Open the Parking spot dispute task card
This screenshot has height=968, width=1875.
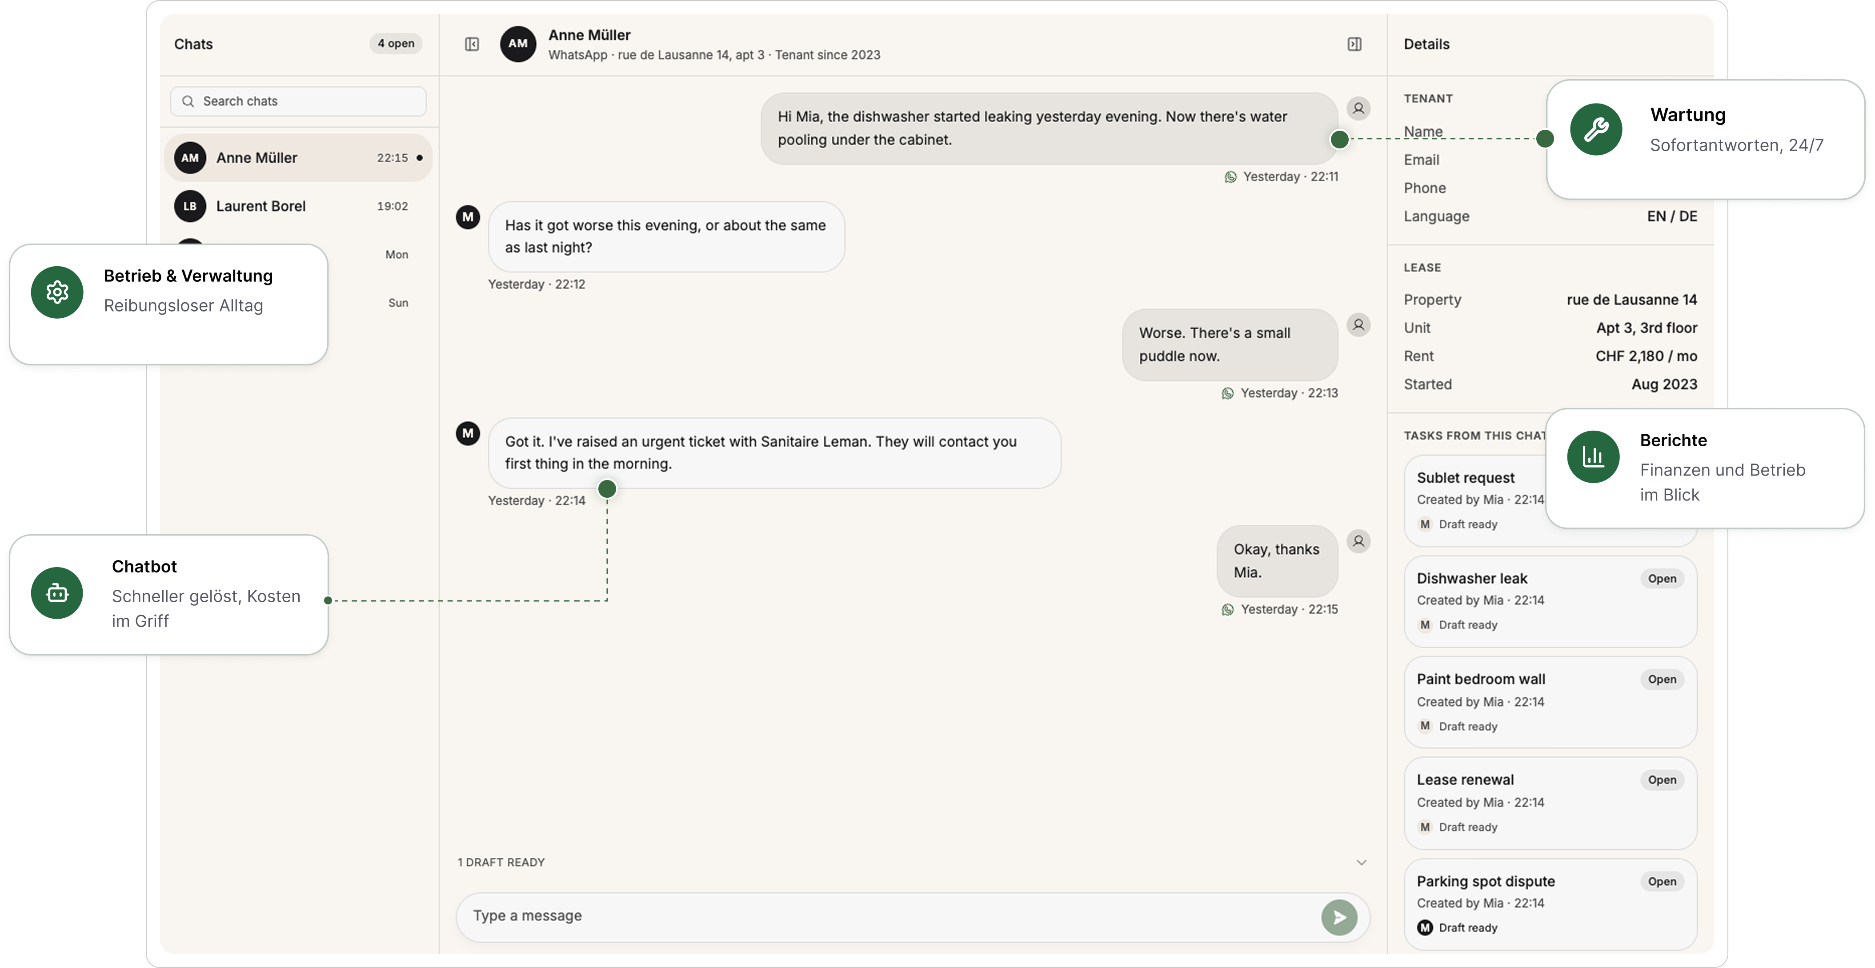(x=1550, y=904)
